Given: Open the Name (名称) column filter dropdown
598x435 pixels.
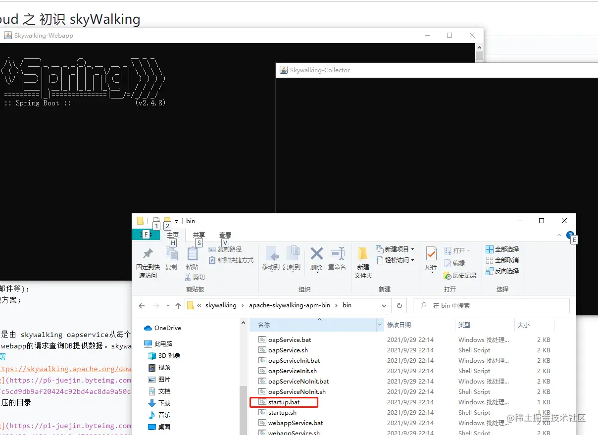Looking at the screenshot, I should [380, 325].
